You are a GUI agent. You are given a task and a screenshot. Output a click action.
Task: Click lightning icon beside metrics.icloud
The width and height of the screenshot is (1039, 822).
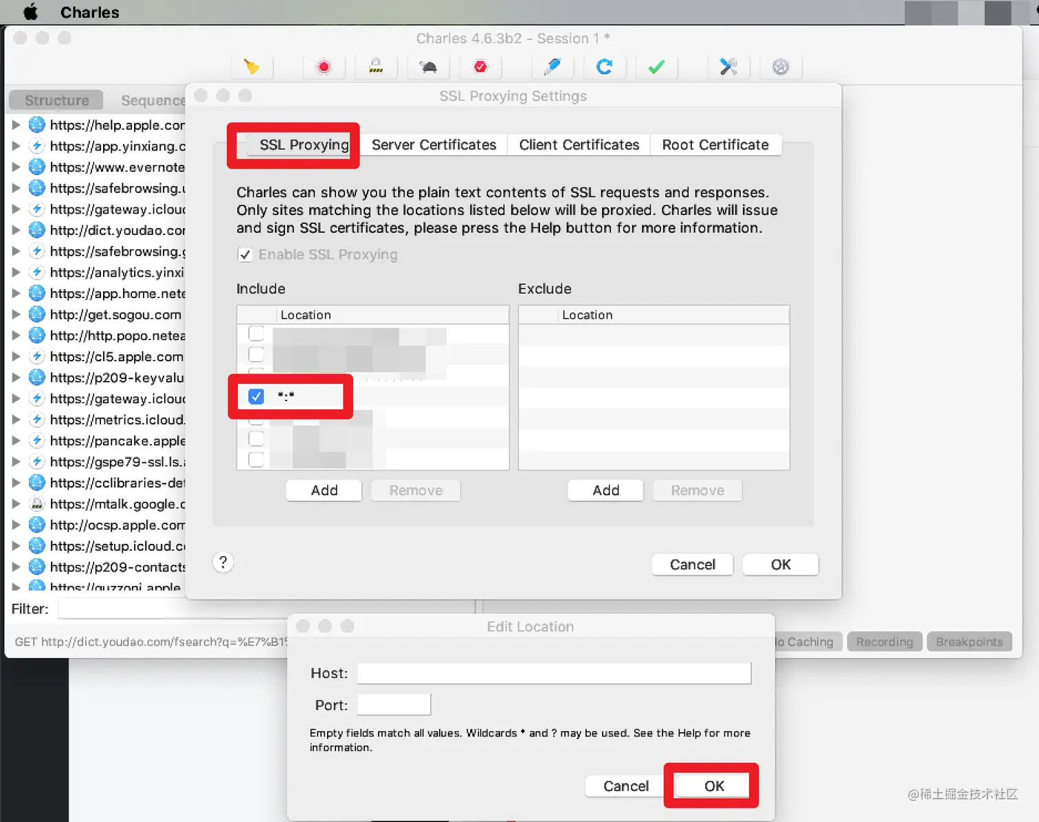coord(37,420)
